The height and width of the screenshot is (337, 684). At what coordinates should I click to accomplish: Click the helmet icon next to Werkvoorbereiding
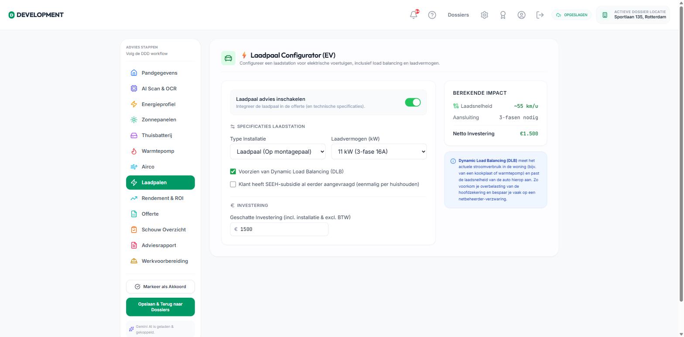point(134,261)
